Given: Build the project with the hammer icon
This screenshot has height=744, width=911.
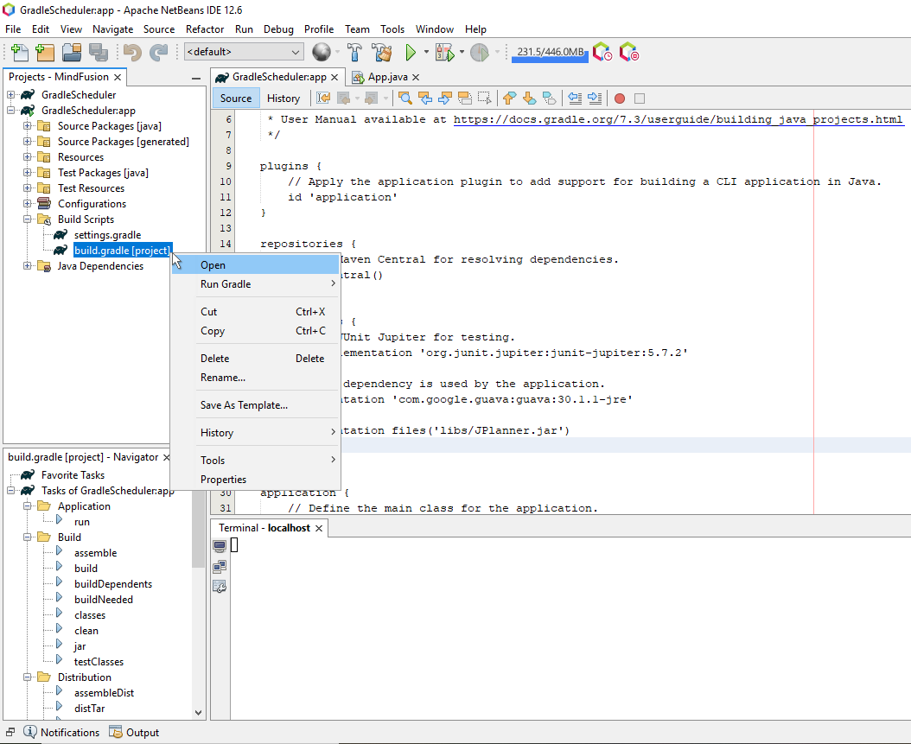Looking at the screenshot, I should coord(355,52).
